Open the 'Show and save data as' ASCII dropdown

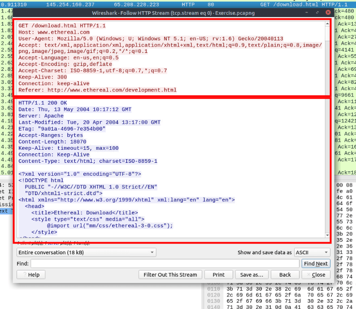[312, 252]
